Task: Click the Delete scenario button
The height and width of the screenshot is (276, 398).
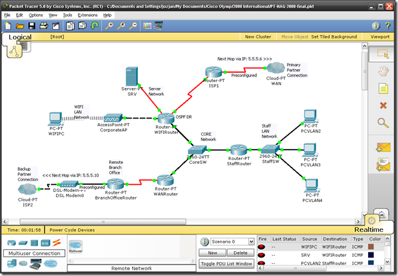Action: [x=240, y=253]
